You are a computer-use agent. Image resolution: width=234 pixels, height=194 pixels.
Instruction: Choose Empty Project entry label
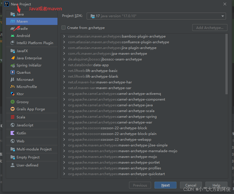click(28, 157)
